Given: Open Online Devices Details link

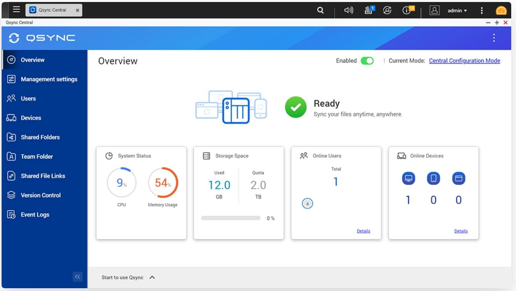Looking at the screenshot, I should click(461, 231).
